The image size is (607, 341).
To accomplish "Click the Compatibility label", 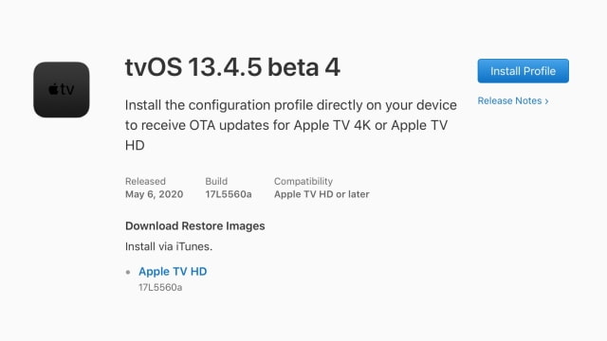I will 303,181.
